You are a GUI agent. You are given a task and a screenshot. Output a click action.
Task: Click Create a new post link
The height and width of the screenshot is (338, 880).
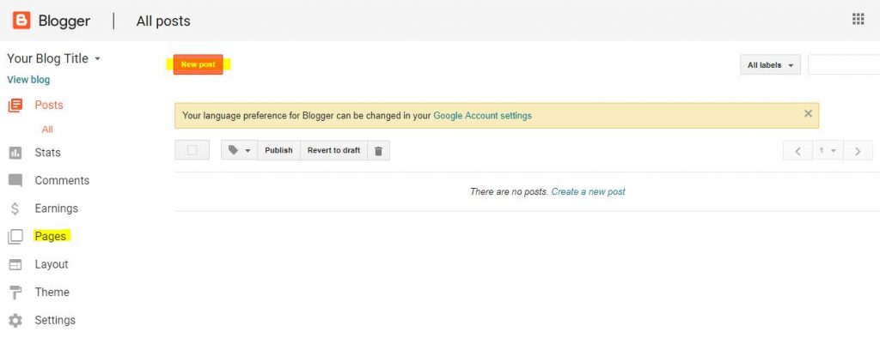pos(588,191)
